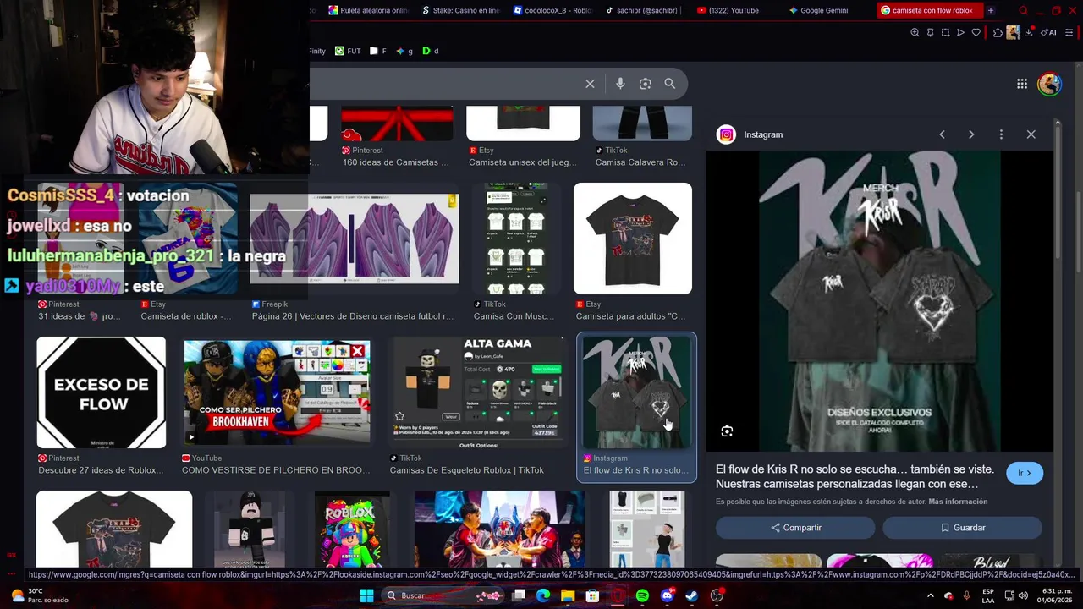Clear the Google search box text
The width and height of the screenshot is (1083, 609).
[x=590, y=84]
